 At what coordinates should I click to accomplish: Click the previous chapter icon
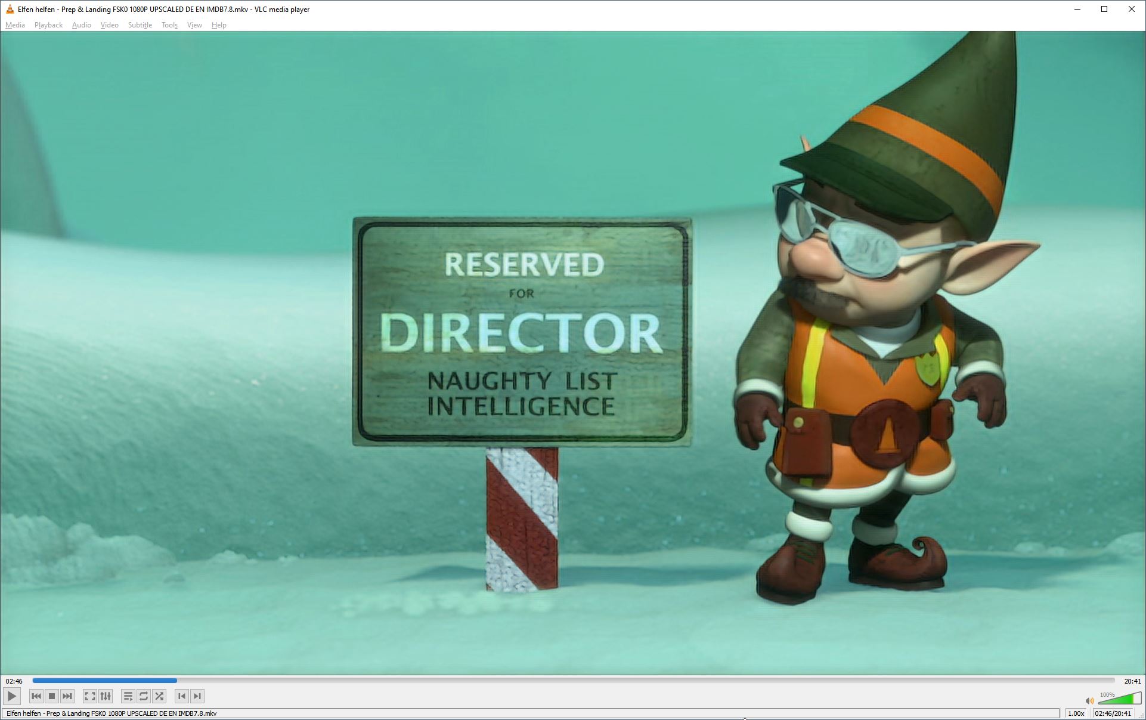(182, 696)
